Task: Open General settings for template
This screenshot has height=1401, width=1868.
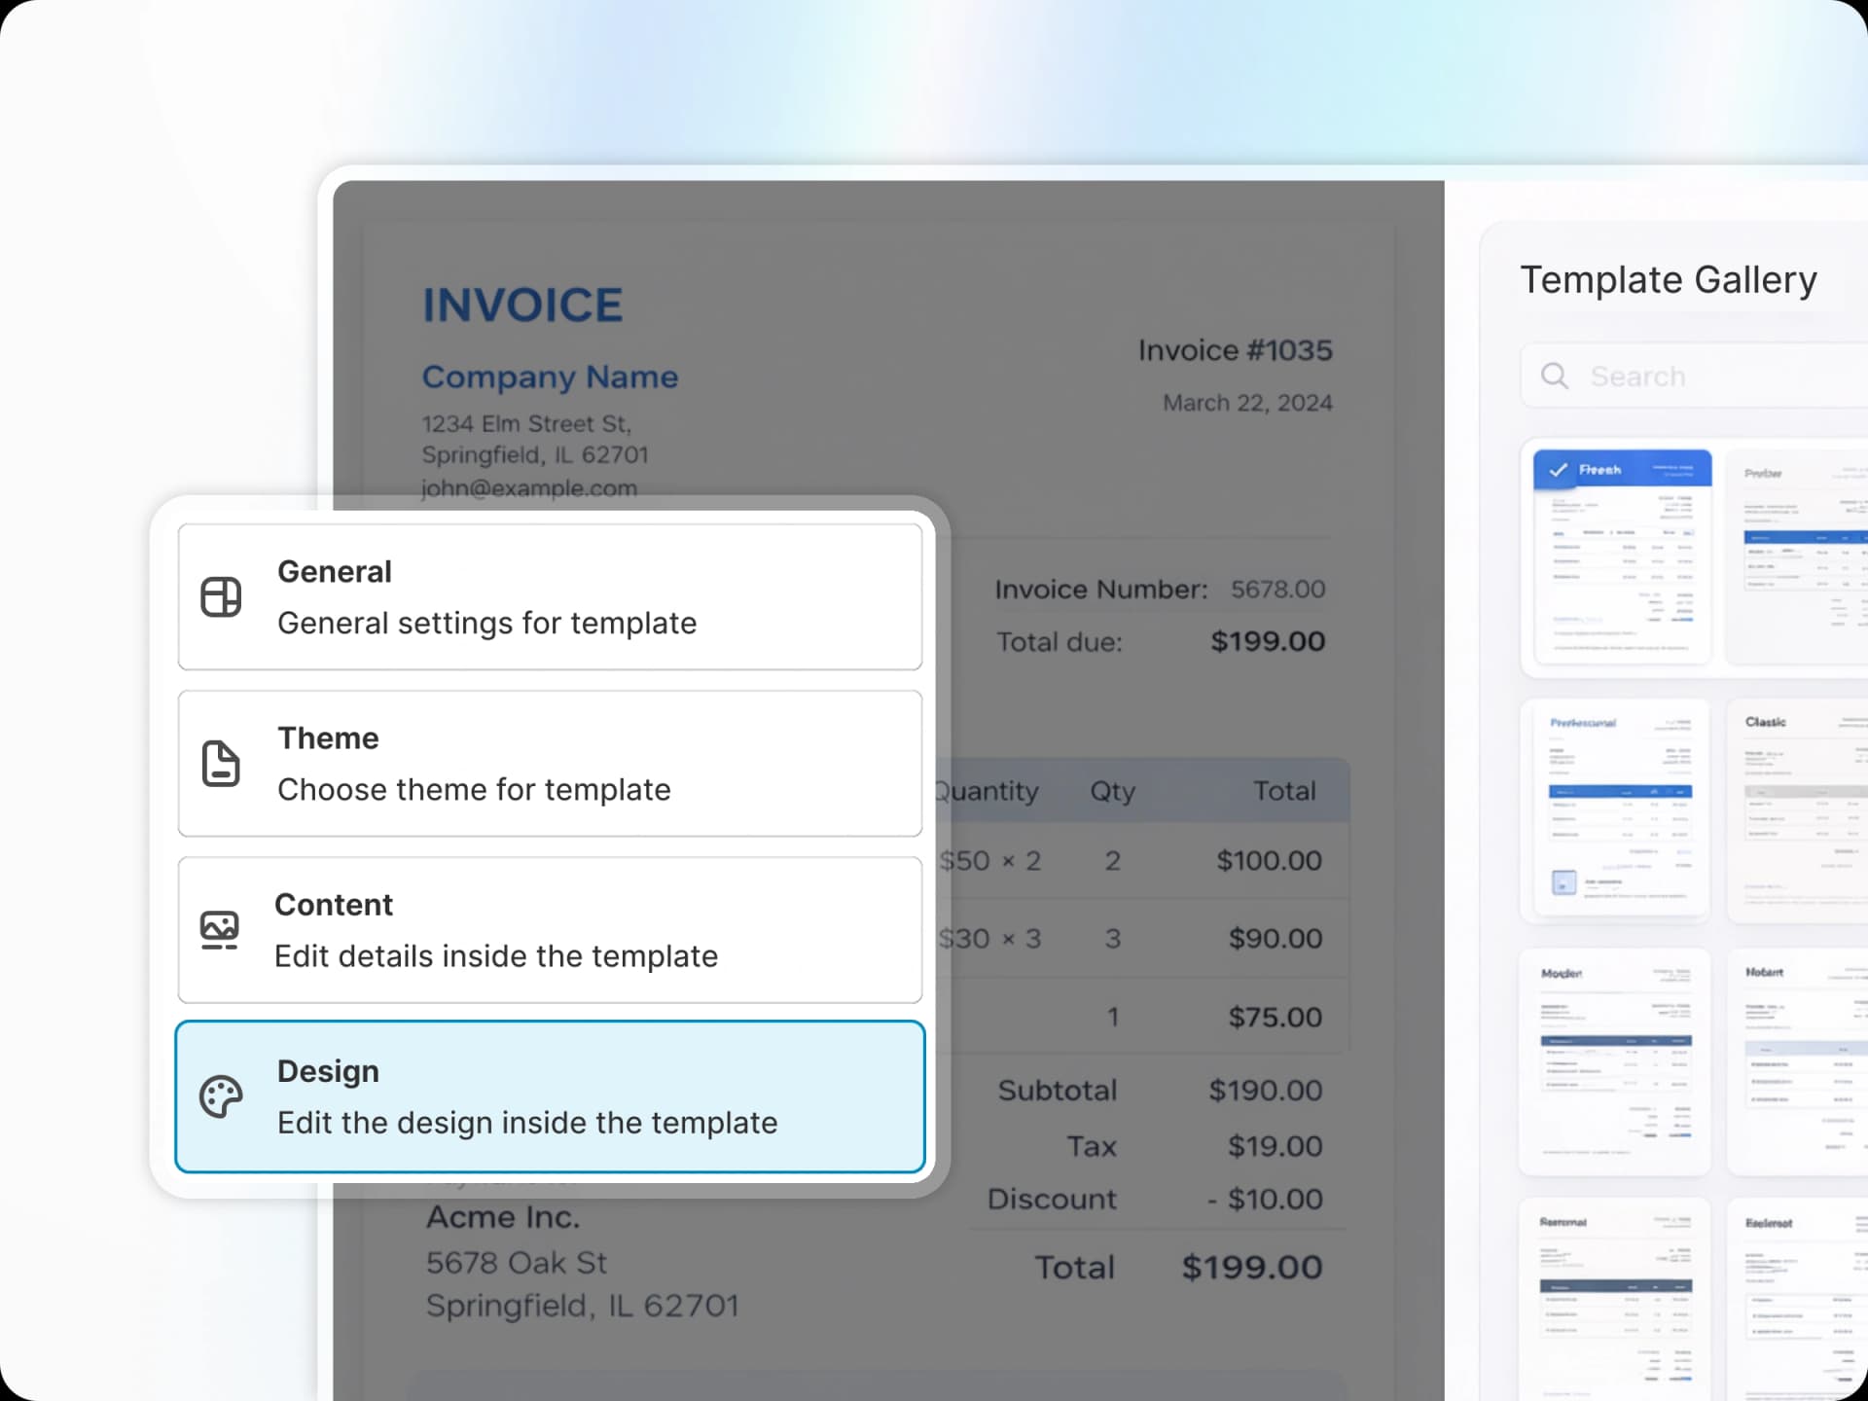Action: (549, 596)
